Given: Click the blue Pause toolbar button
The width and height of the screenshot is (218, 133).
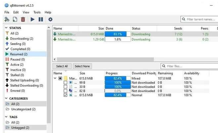Looking at the screenshot, I should [x=41, y=19].
